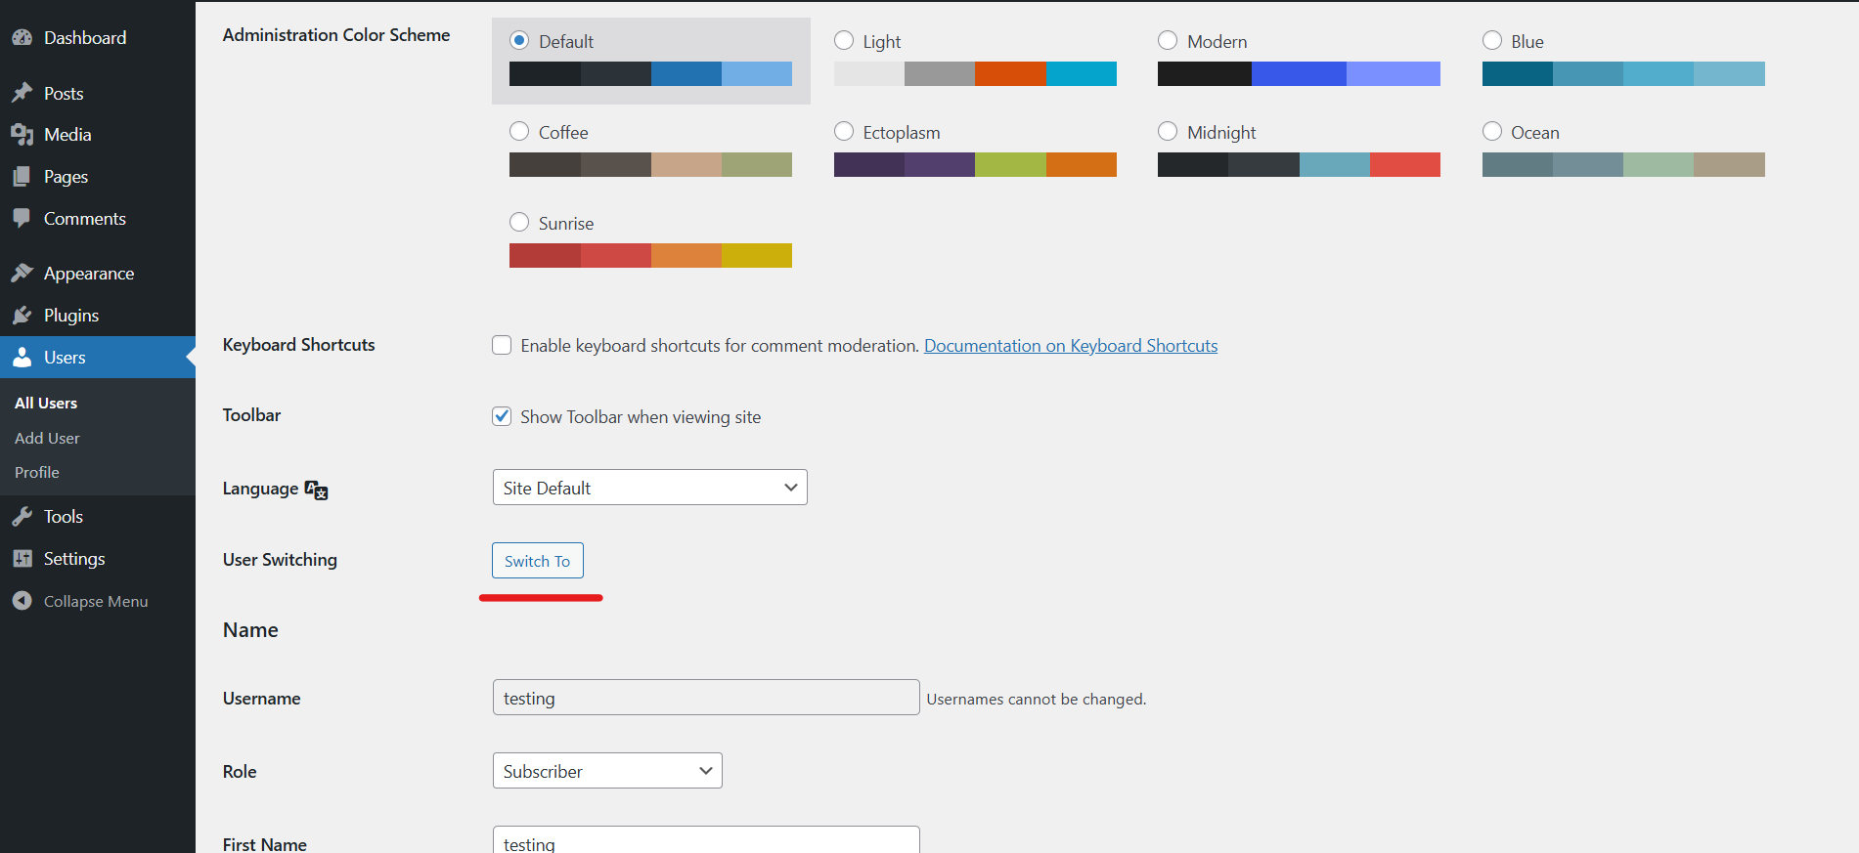Click the Midnight scheme color palette strip

pos(1299,164)
